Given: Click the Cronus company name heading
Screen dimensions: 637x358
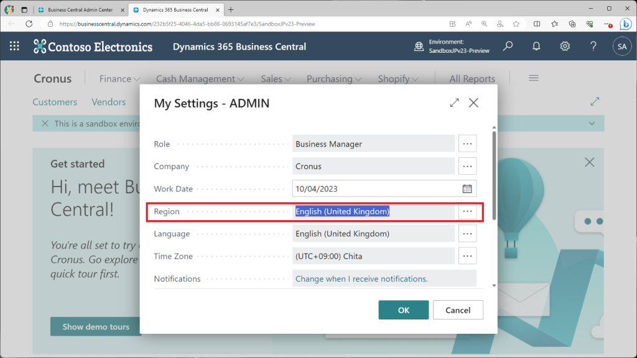Looking at the screenshot, I should point(52,79).
